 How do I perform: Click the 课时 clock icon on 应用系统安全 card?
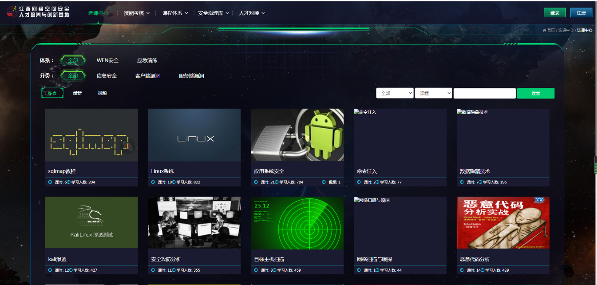[x=256, y=182]
